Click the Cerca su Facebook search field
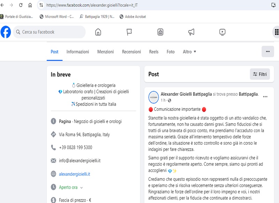 click(49, 32)
